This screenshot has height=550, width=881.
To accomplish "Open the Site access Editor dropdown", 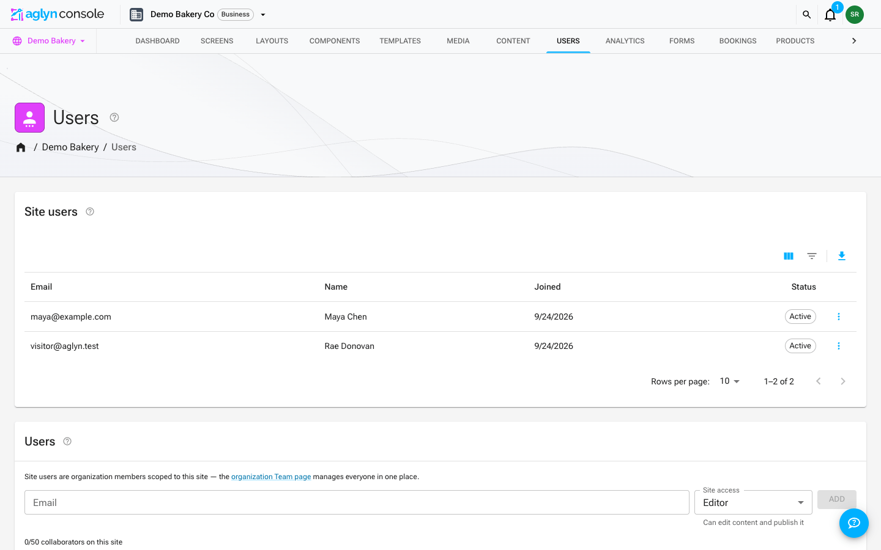I will [753, 502].
